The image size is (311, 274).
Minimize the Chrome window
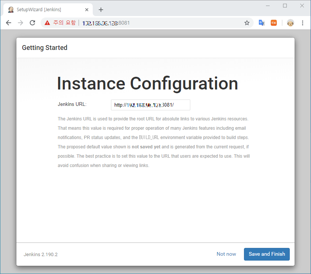268,6
